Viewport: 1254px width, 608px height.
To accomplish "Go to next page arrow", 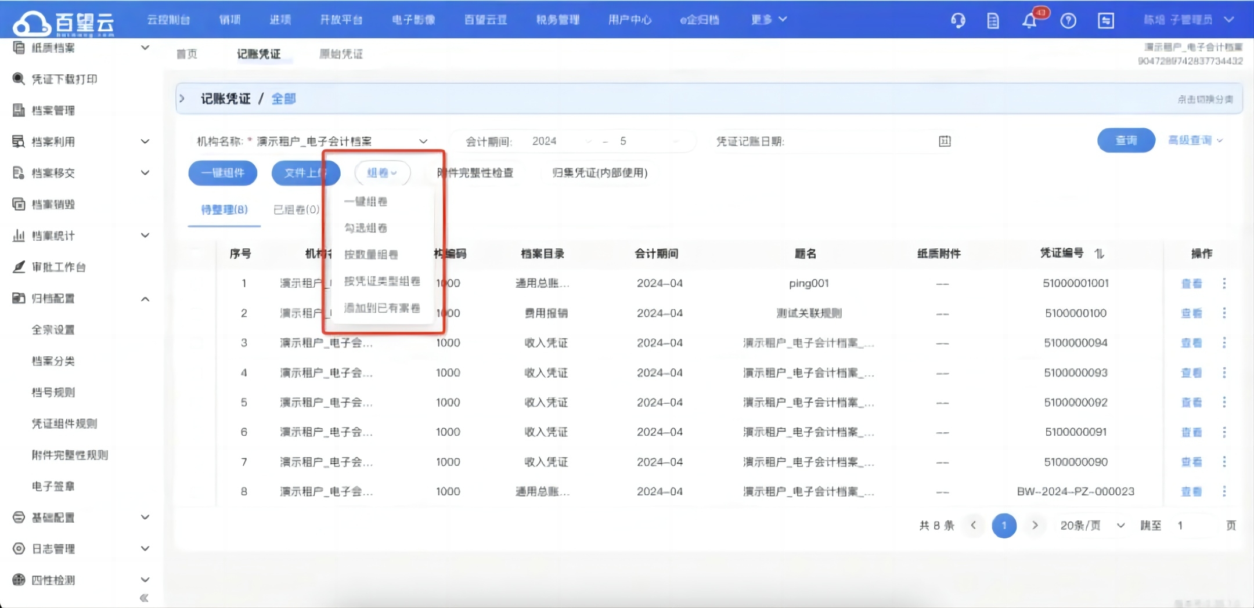I will pos(1035,526).
